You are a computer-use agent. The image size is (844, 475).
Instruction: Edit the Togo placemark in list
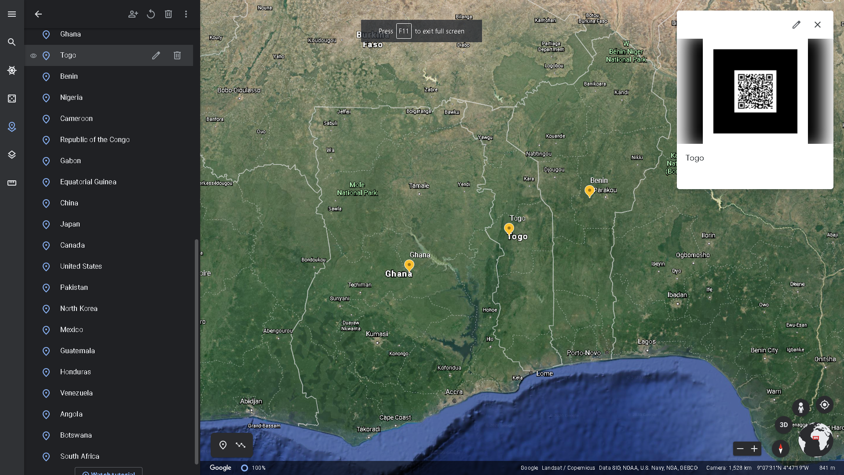156,55
